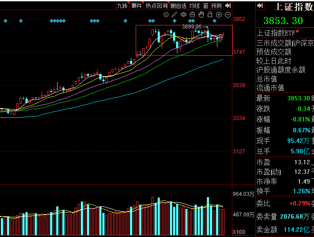Screen dimensions: 314x237
Task: Click the rightmost blue event diamond marker
Action: tap(214, 21)
